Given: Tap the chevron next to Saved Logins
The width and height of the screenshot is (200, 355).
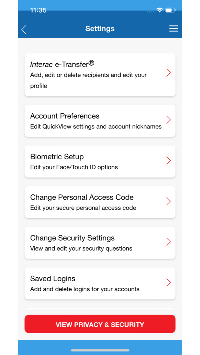Looking at the screenshot, I should (x=169, y=282).
